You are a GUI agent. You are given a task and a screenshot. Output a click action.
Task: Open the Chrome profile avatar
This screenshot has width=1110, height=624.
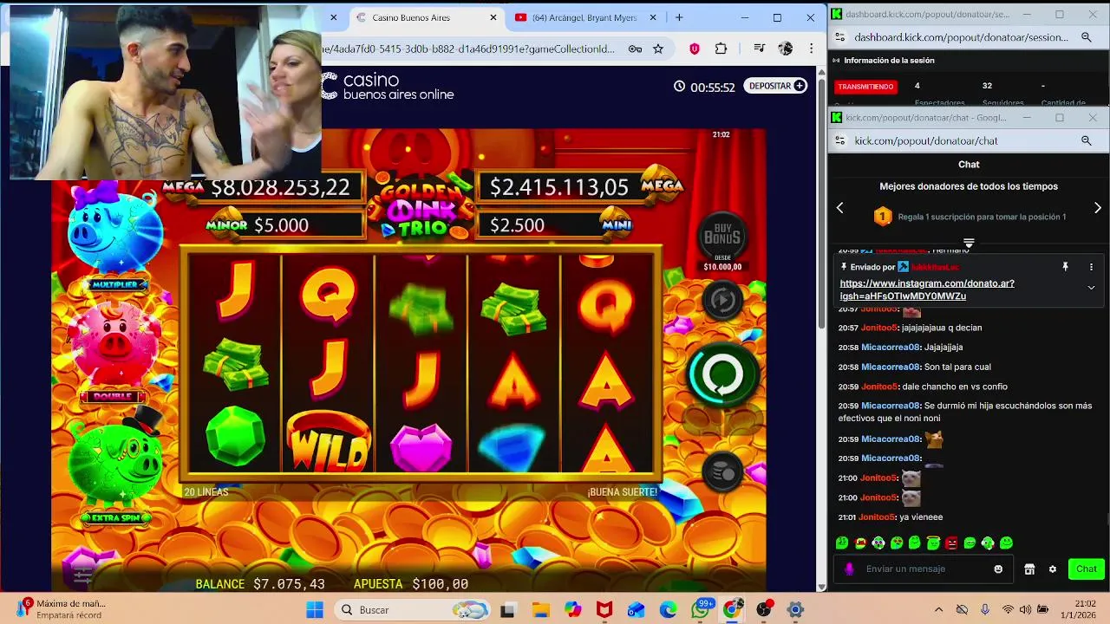[785, 49]
